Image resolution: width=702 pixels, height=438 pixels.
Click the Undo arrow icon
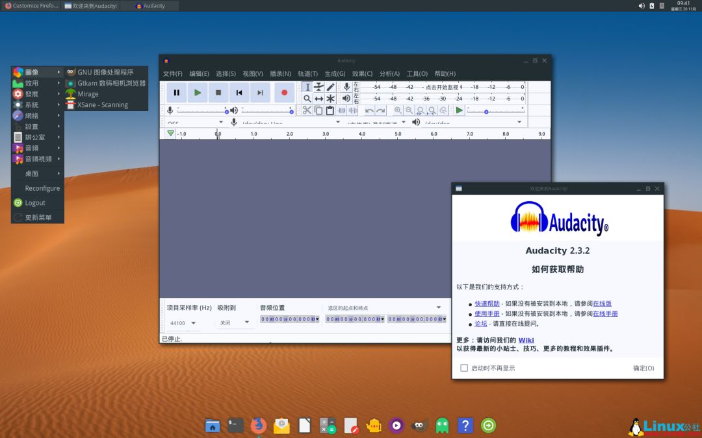click(x=369, y=110)
